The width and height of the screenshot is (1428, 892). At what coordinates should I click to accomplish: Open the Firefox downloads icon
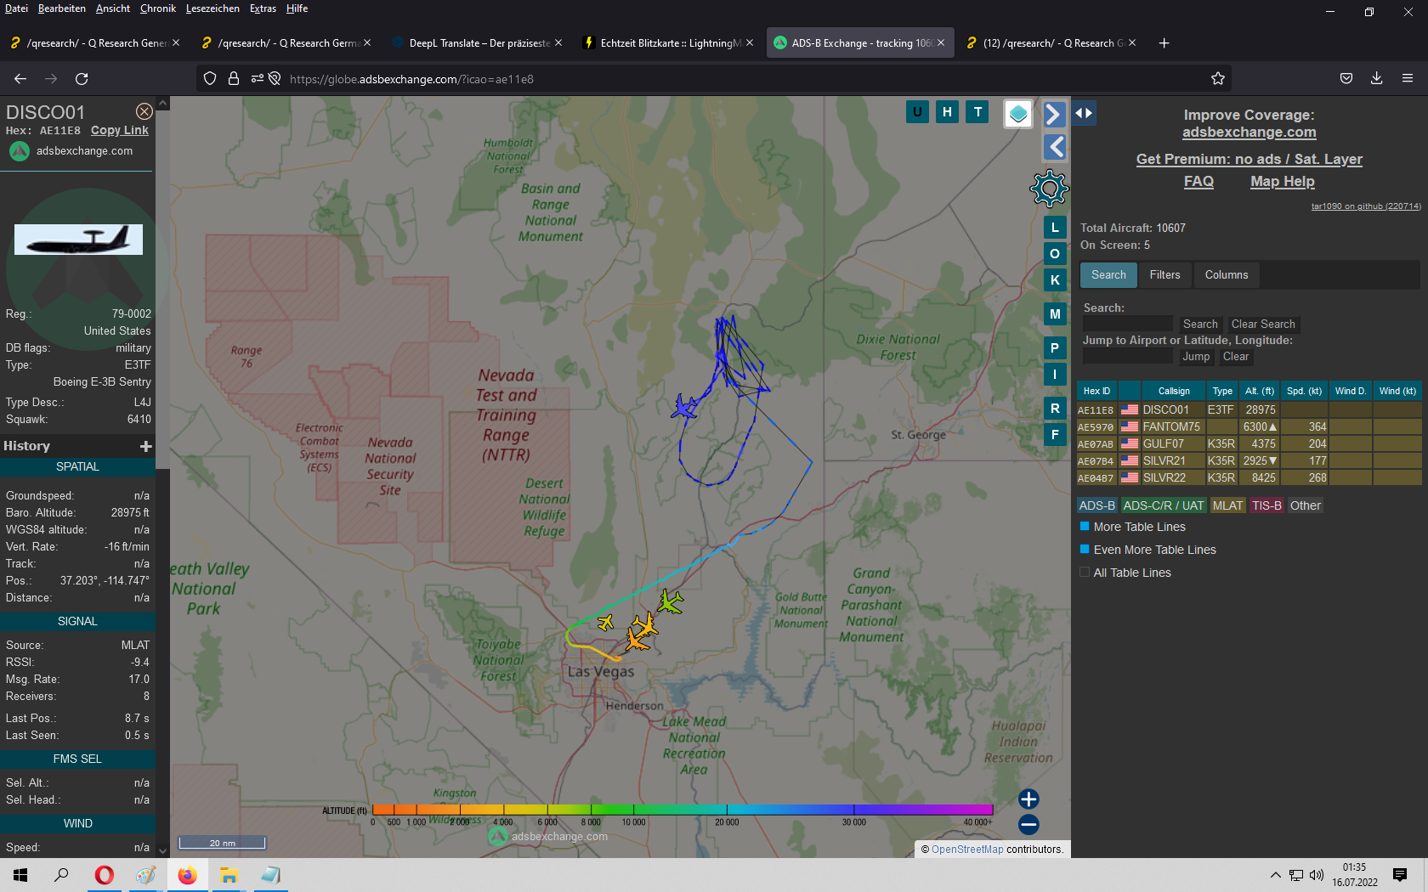point(1376,78)
